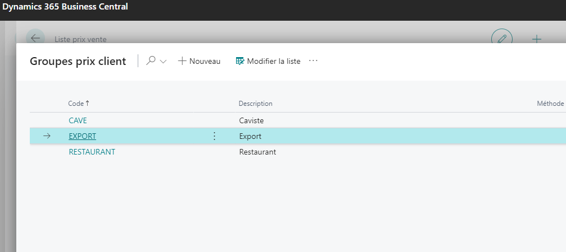Open the more options ellipsis in toolbar
This screenshot has width=566, height=252.
coord(313,60)
